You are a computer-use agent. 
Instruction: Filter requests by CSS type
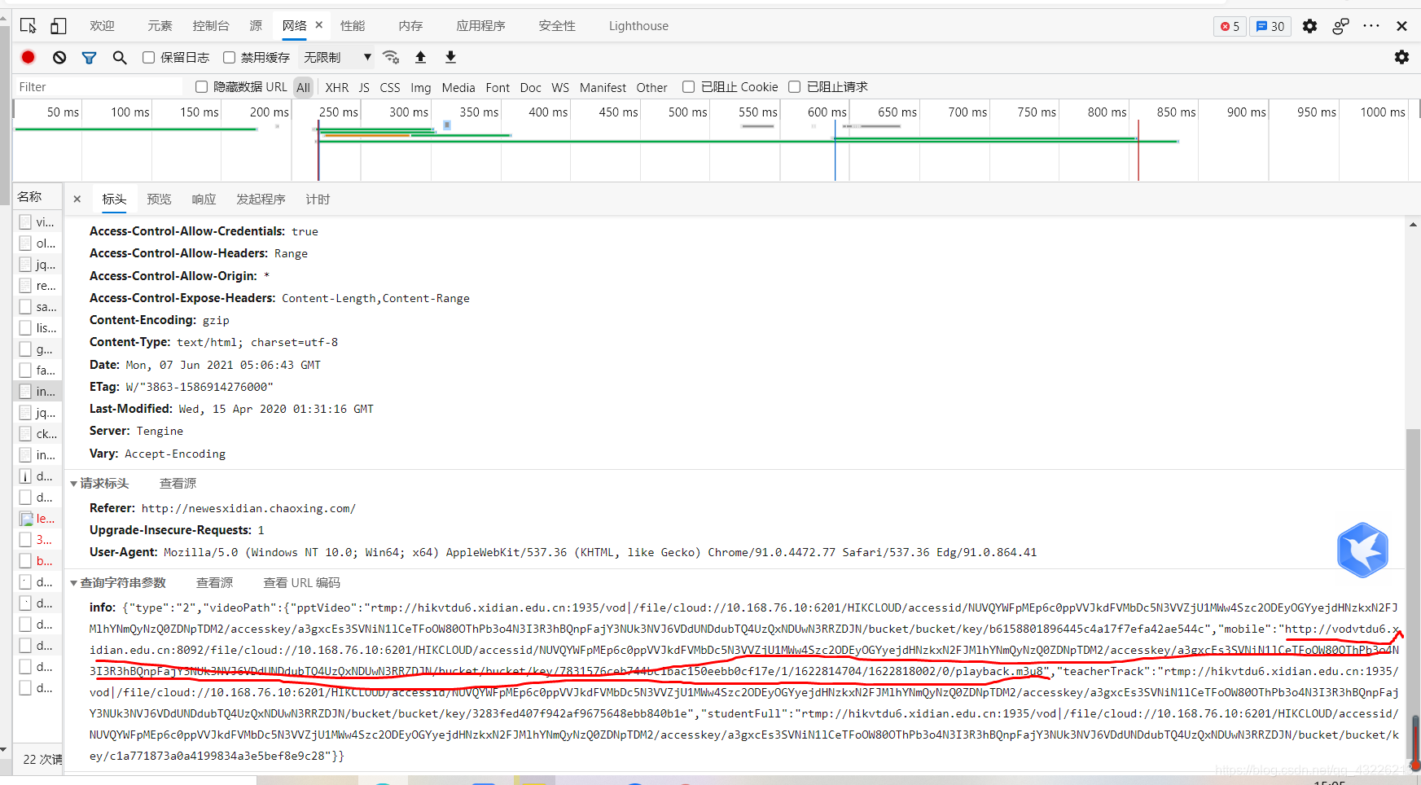pos(390,87)
